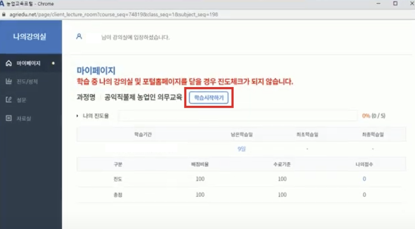Image resolution: width=415 pixels, height=229 pixels.
Task: Open 진도/성적 in the sidebar
Action: pos(31,81)
